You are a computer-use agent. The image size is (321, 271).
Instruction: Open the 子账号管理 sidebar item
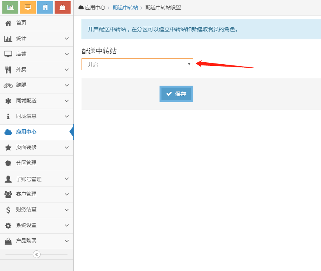tap(28, 179)
